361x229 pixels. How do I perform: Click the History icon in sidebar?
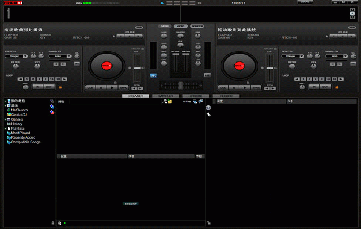[x=9, y=124]
